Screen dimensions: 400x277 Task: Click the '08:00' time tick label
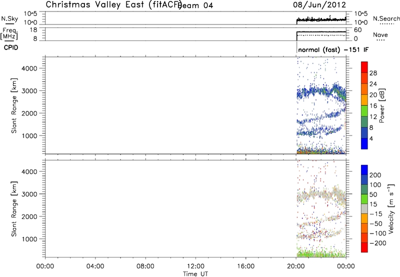145,266
